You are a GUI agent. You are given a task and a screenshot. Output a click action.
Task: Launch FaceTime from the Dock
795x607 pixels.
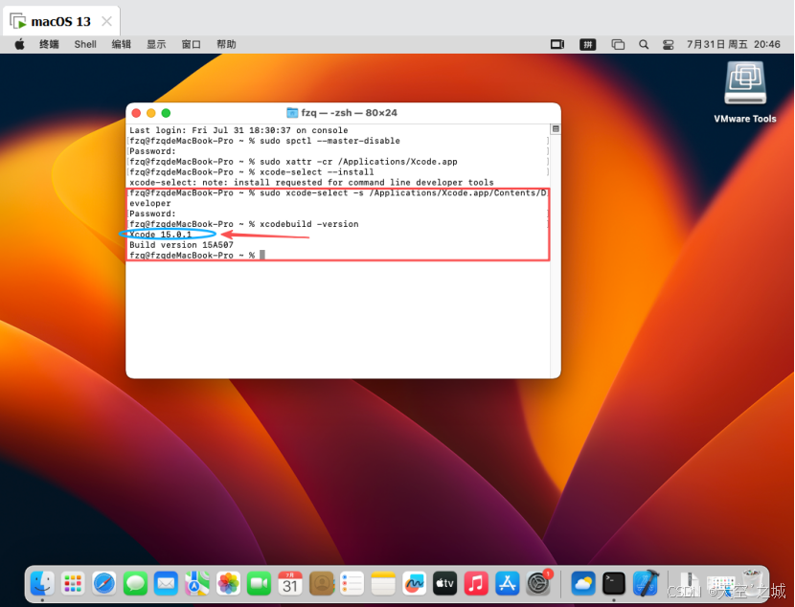(259, 584)
